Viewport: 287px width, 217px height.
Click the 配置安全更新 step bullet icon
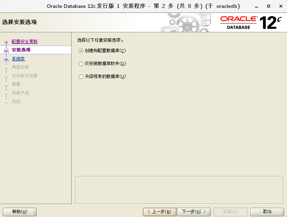pos(6,42)
